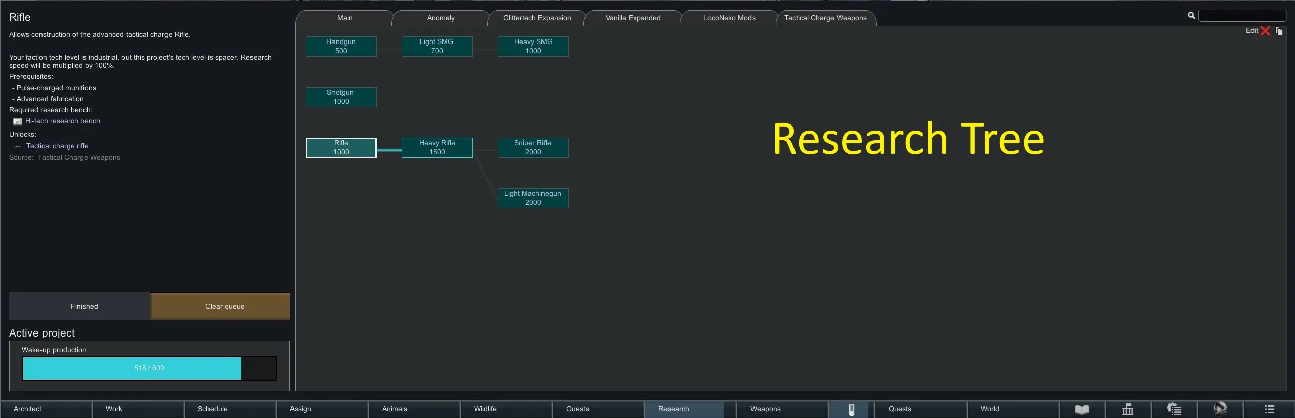Open the gear-and-list mod settings icon

point(1174,409)
